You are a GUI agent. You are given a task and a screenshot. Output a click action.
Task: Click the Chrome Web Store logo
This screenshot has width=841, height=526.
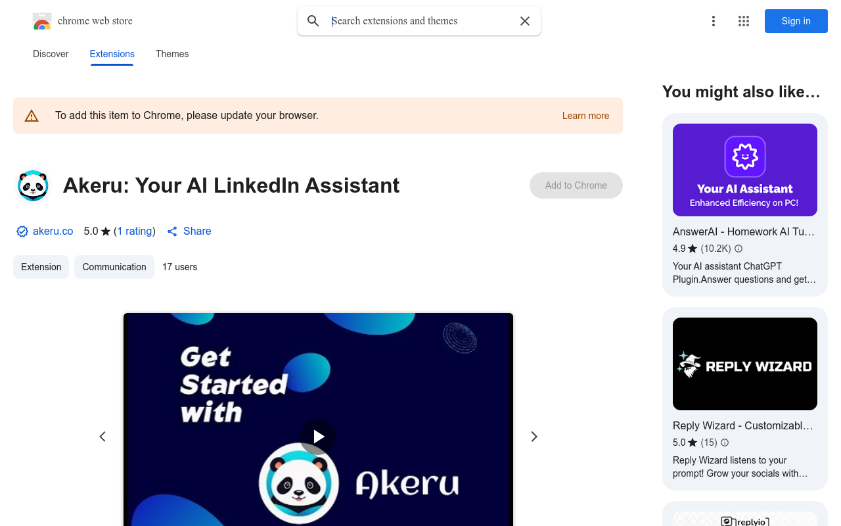[42, 21]
